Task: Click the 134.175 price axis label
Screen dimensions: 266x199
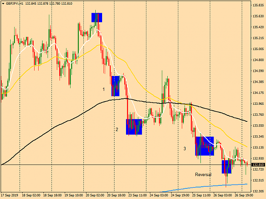Action: point(258,92)
